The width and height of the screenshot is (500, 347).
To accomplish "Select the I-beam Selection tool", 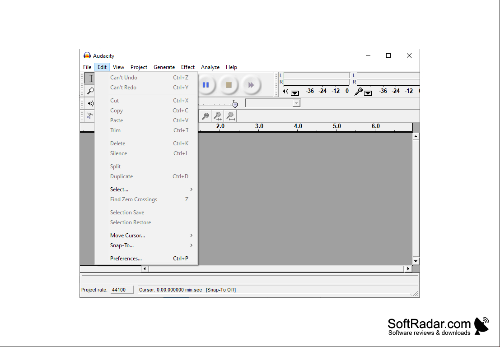I will click(x=90, y=79).
